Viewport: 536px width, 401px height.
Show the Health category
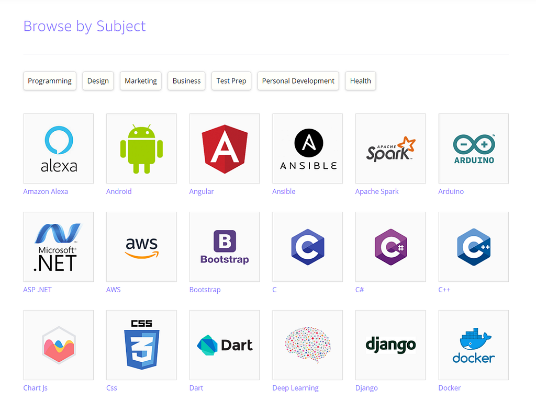coord(361,81)
